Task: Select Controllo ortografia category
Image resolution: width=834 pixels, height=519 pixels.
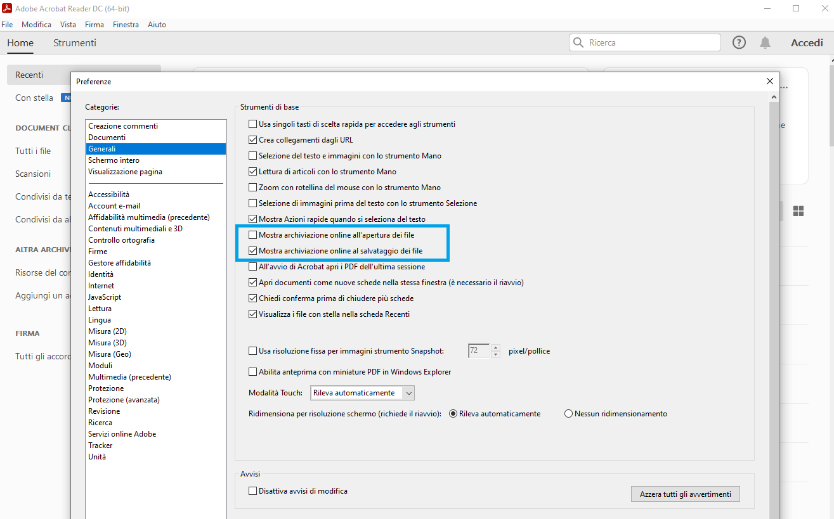Action: coord(156,240)
